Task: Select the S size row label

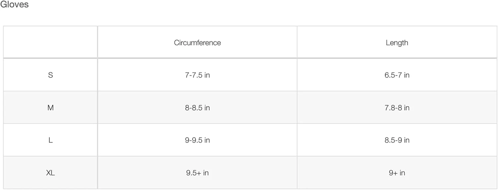Action: tap(50, 75)
